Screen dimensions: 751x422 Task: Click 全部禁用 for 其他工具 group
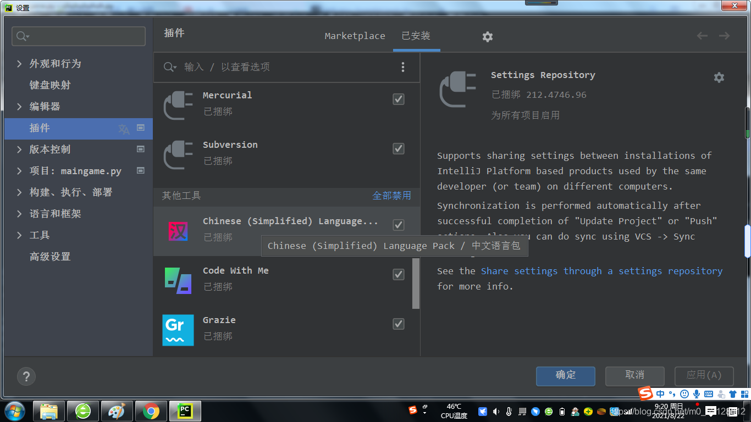point(391,196)
